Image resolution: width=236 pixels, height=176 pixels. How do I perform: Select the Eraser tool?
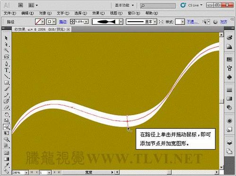tap(7, 108)
